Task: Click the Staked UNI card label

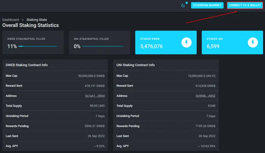Action: click(x=215, y=39)
